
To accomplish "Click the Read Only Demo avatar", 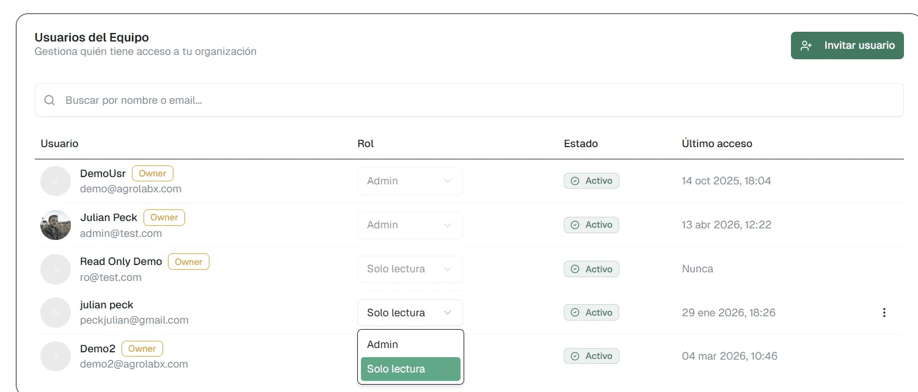I will (56, 269).
